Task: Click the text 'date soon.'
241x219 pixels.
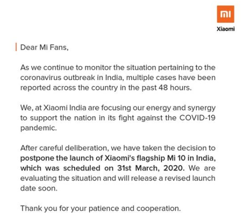Action: coord(39,188)
